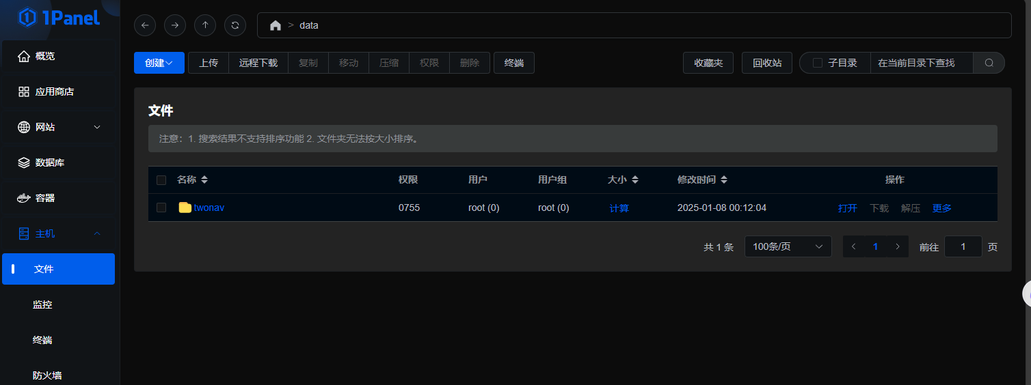1031x385 pixels.
Task: Select the twonav folder row checkbox
Action: pos(161,208)
